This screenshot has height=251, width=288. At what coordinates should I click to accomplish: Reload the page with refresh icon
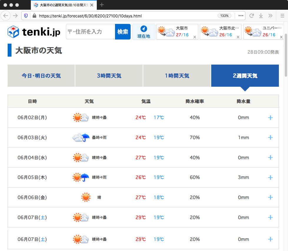click(x=252, y=16)
